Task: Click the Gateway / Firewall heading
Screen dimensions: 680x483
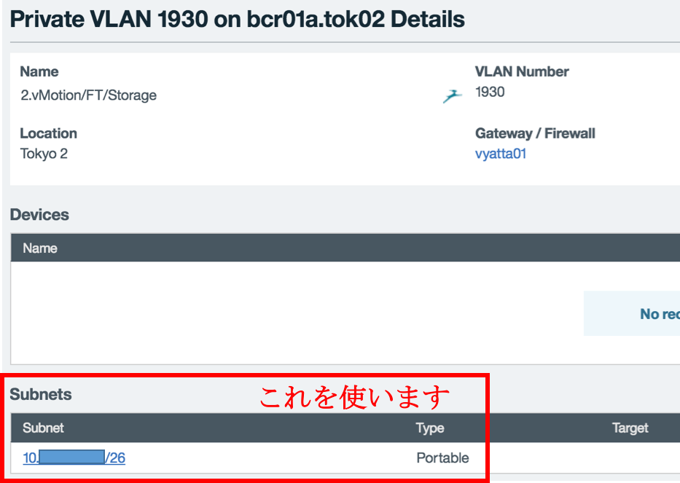Action: (535, 133)
